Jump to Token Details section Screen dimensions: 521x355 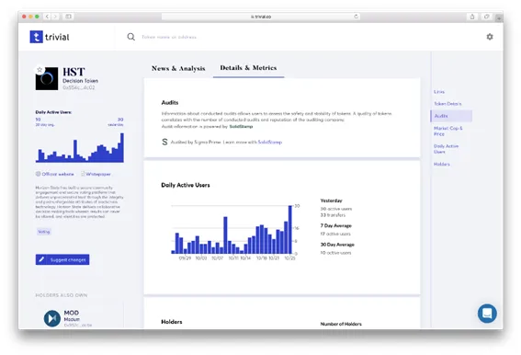(447, 104)
